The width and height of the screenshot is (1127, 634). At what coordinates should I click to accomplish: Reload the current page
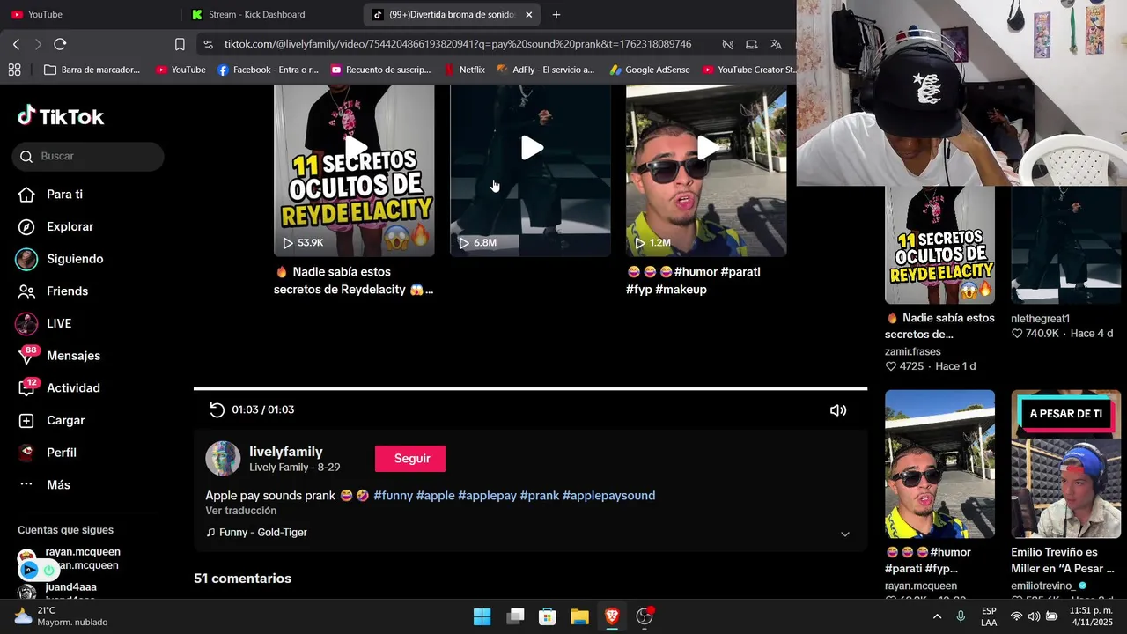pos(60,44)
